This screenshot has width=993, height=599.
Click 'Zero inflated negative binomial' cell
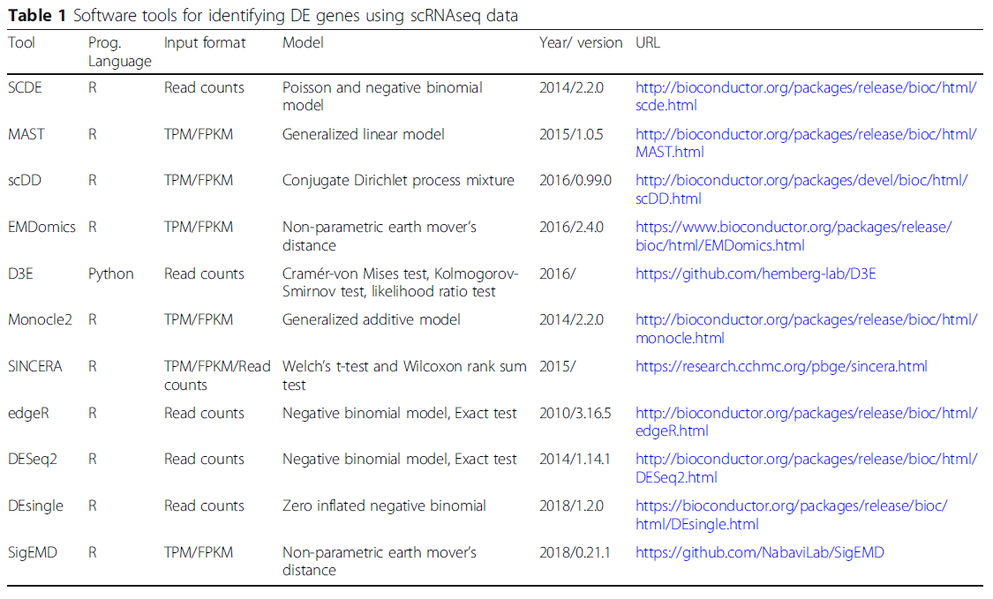coord(385,505)
